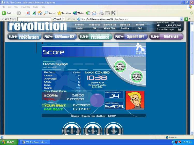The height and width of the screenshot is (145, 194).
Task: Click the system tray K antivirus icon
Action: [180, 142]
